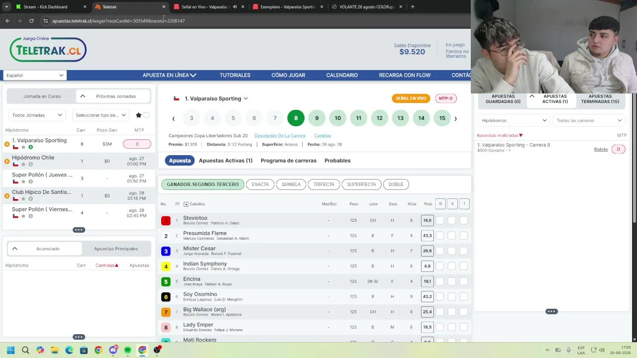Click the browser reload button
The width and height of the screenshot is (637, 358).
(31, 21)
